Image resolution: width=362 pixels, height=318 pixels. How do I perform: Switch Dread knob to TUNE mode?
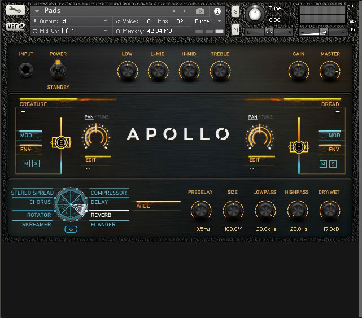267,117
